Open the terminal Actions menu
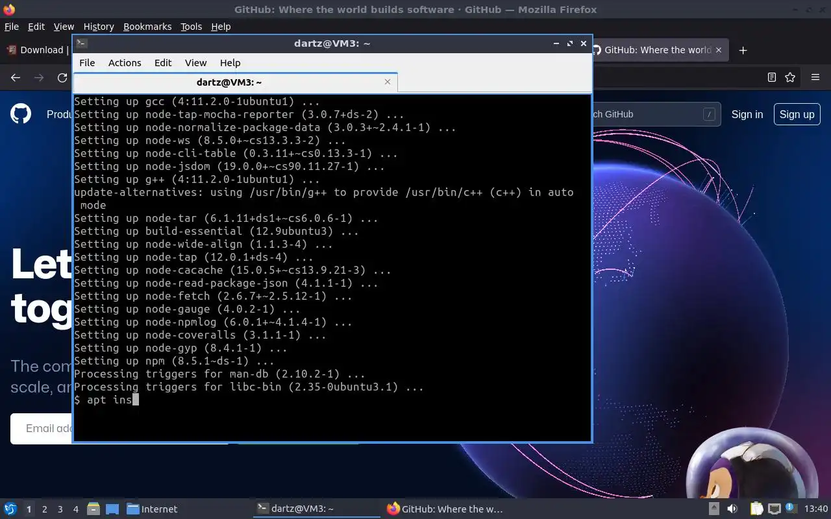This screenshot has height=519, width=831. [x=125, y=63]
